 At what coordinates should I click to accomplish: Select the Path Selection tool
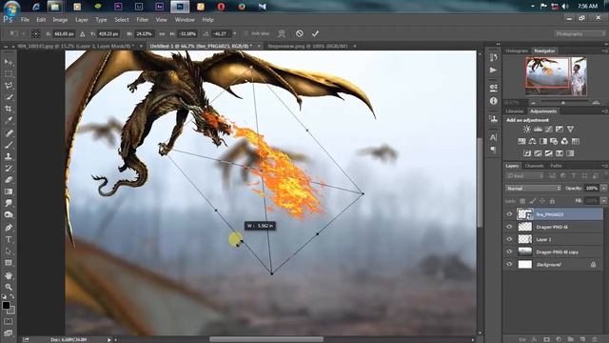[9, 252]
